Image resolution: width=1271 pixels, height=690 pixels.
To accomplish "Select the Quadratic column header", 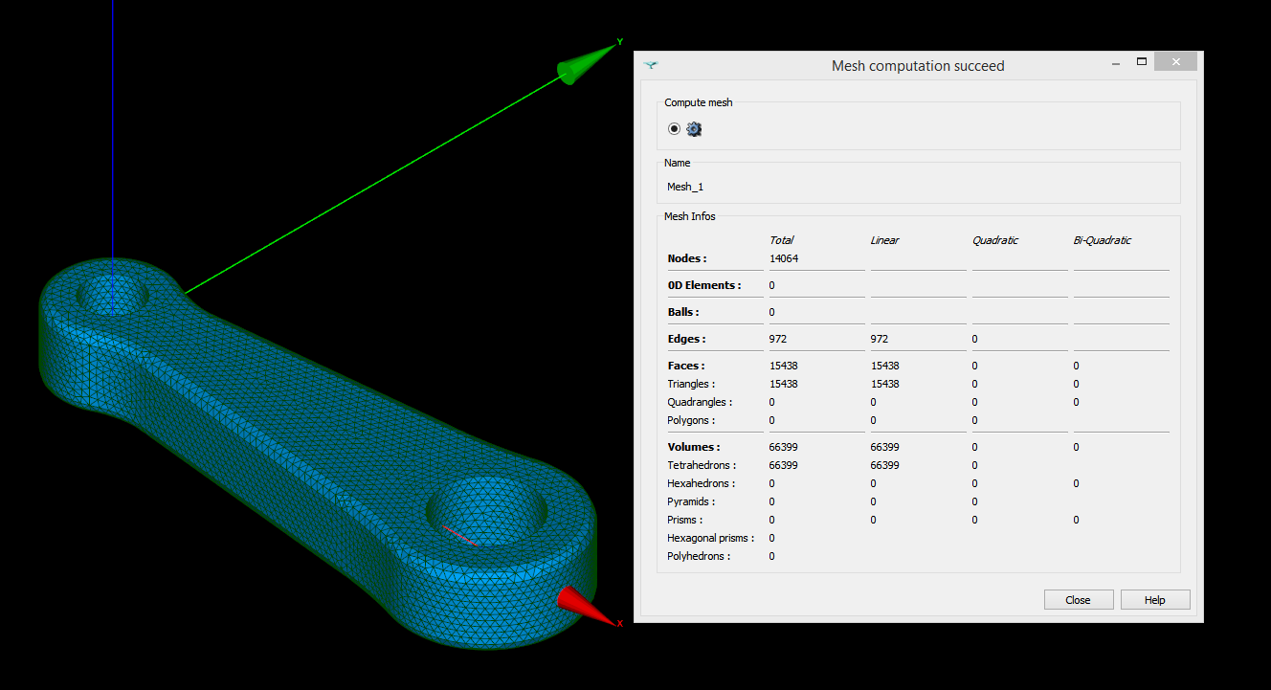I will pyautogui.click(x=994, y=240).
